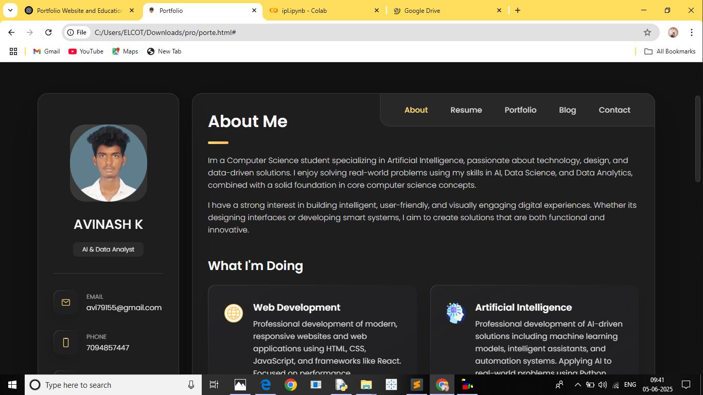Click the About Me heading
703x395 pixels.
(248, 121)
